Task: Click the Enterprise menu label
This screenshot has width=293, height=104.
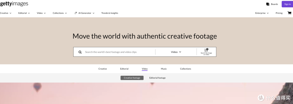Action: point(260,13)
